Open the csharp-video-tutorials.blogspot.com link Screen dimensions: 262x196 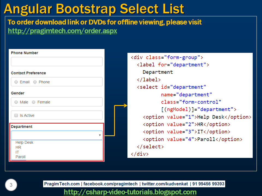tap(130, 192)
